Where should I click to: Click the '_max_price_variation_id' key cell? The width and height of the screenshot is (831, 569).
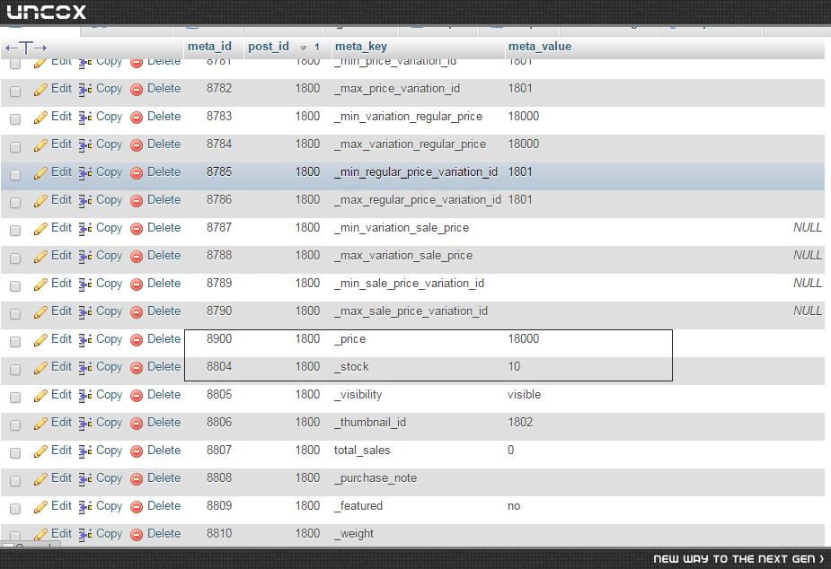point(397,88)
